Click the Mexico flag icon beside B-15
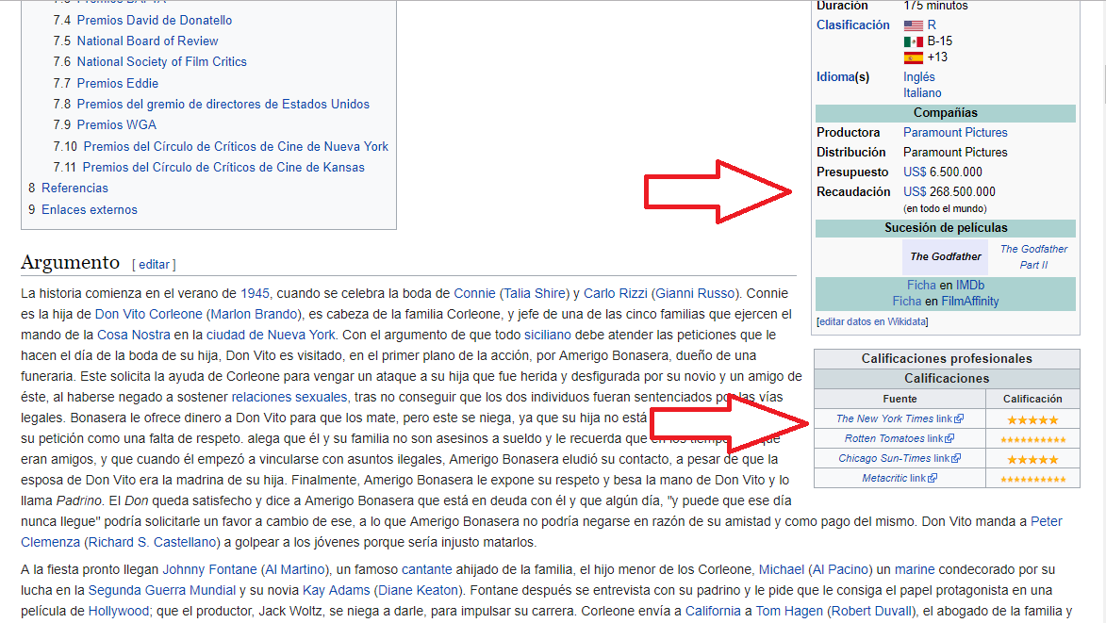This screenshot has width=1106, height=623. [x=914, y=41]
